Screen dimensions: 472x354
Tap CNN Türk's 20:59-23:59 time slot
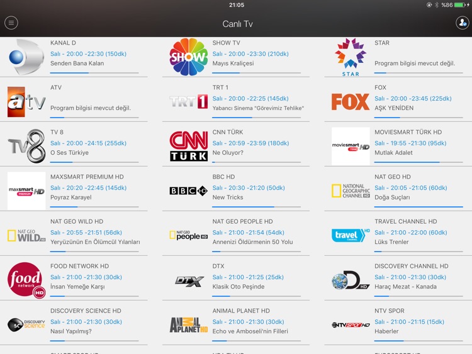click(x=250, y=143)
